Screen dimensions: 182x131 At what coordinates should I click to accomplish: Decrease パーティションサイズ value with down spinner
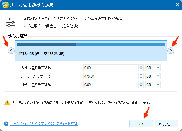141,78
